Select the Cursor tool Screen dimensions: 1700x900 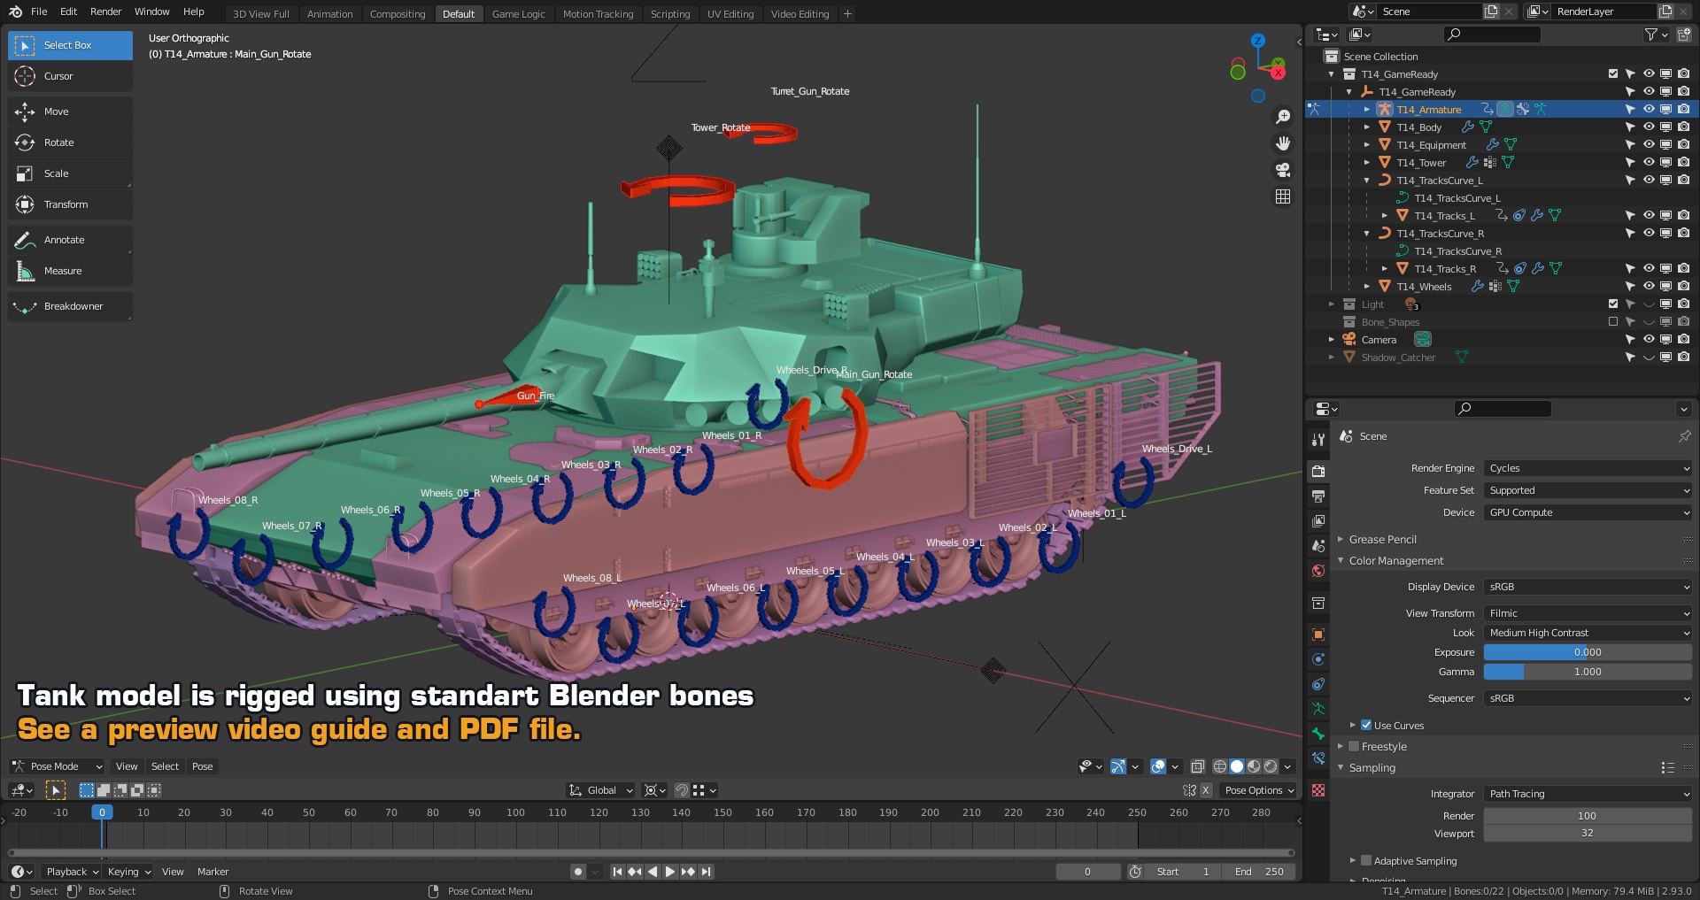click(70, 76)
